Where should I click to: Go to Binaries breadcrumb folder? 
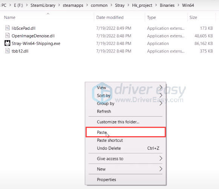coord(167,5)
